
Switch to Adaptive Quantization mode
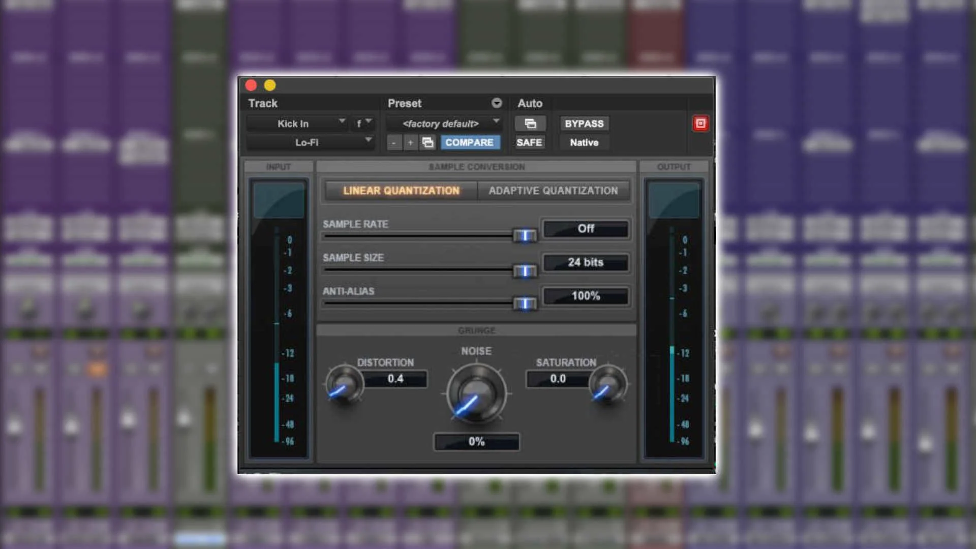point(553,191)
